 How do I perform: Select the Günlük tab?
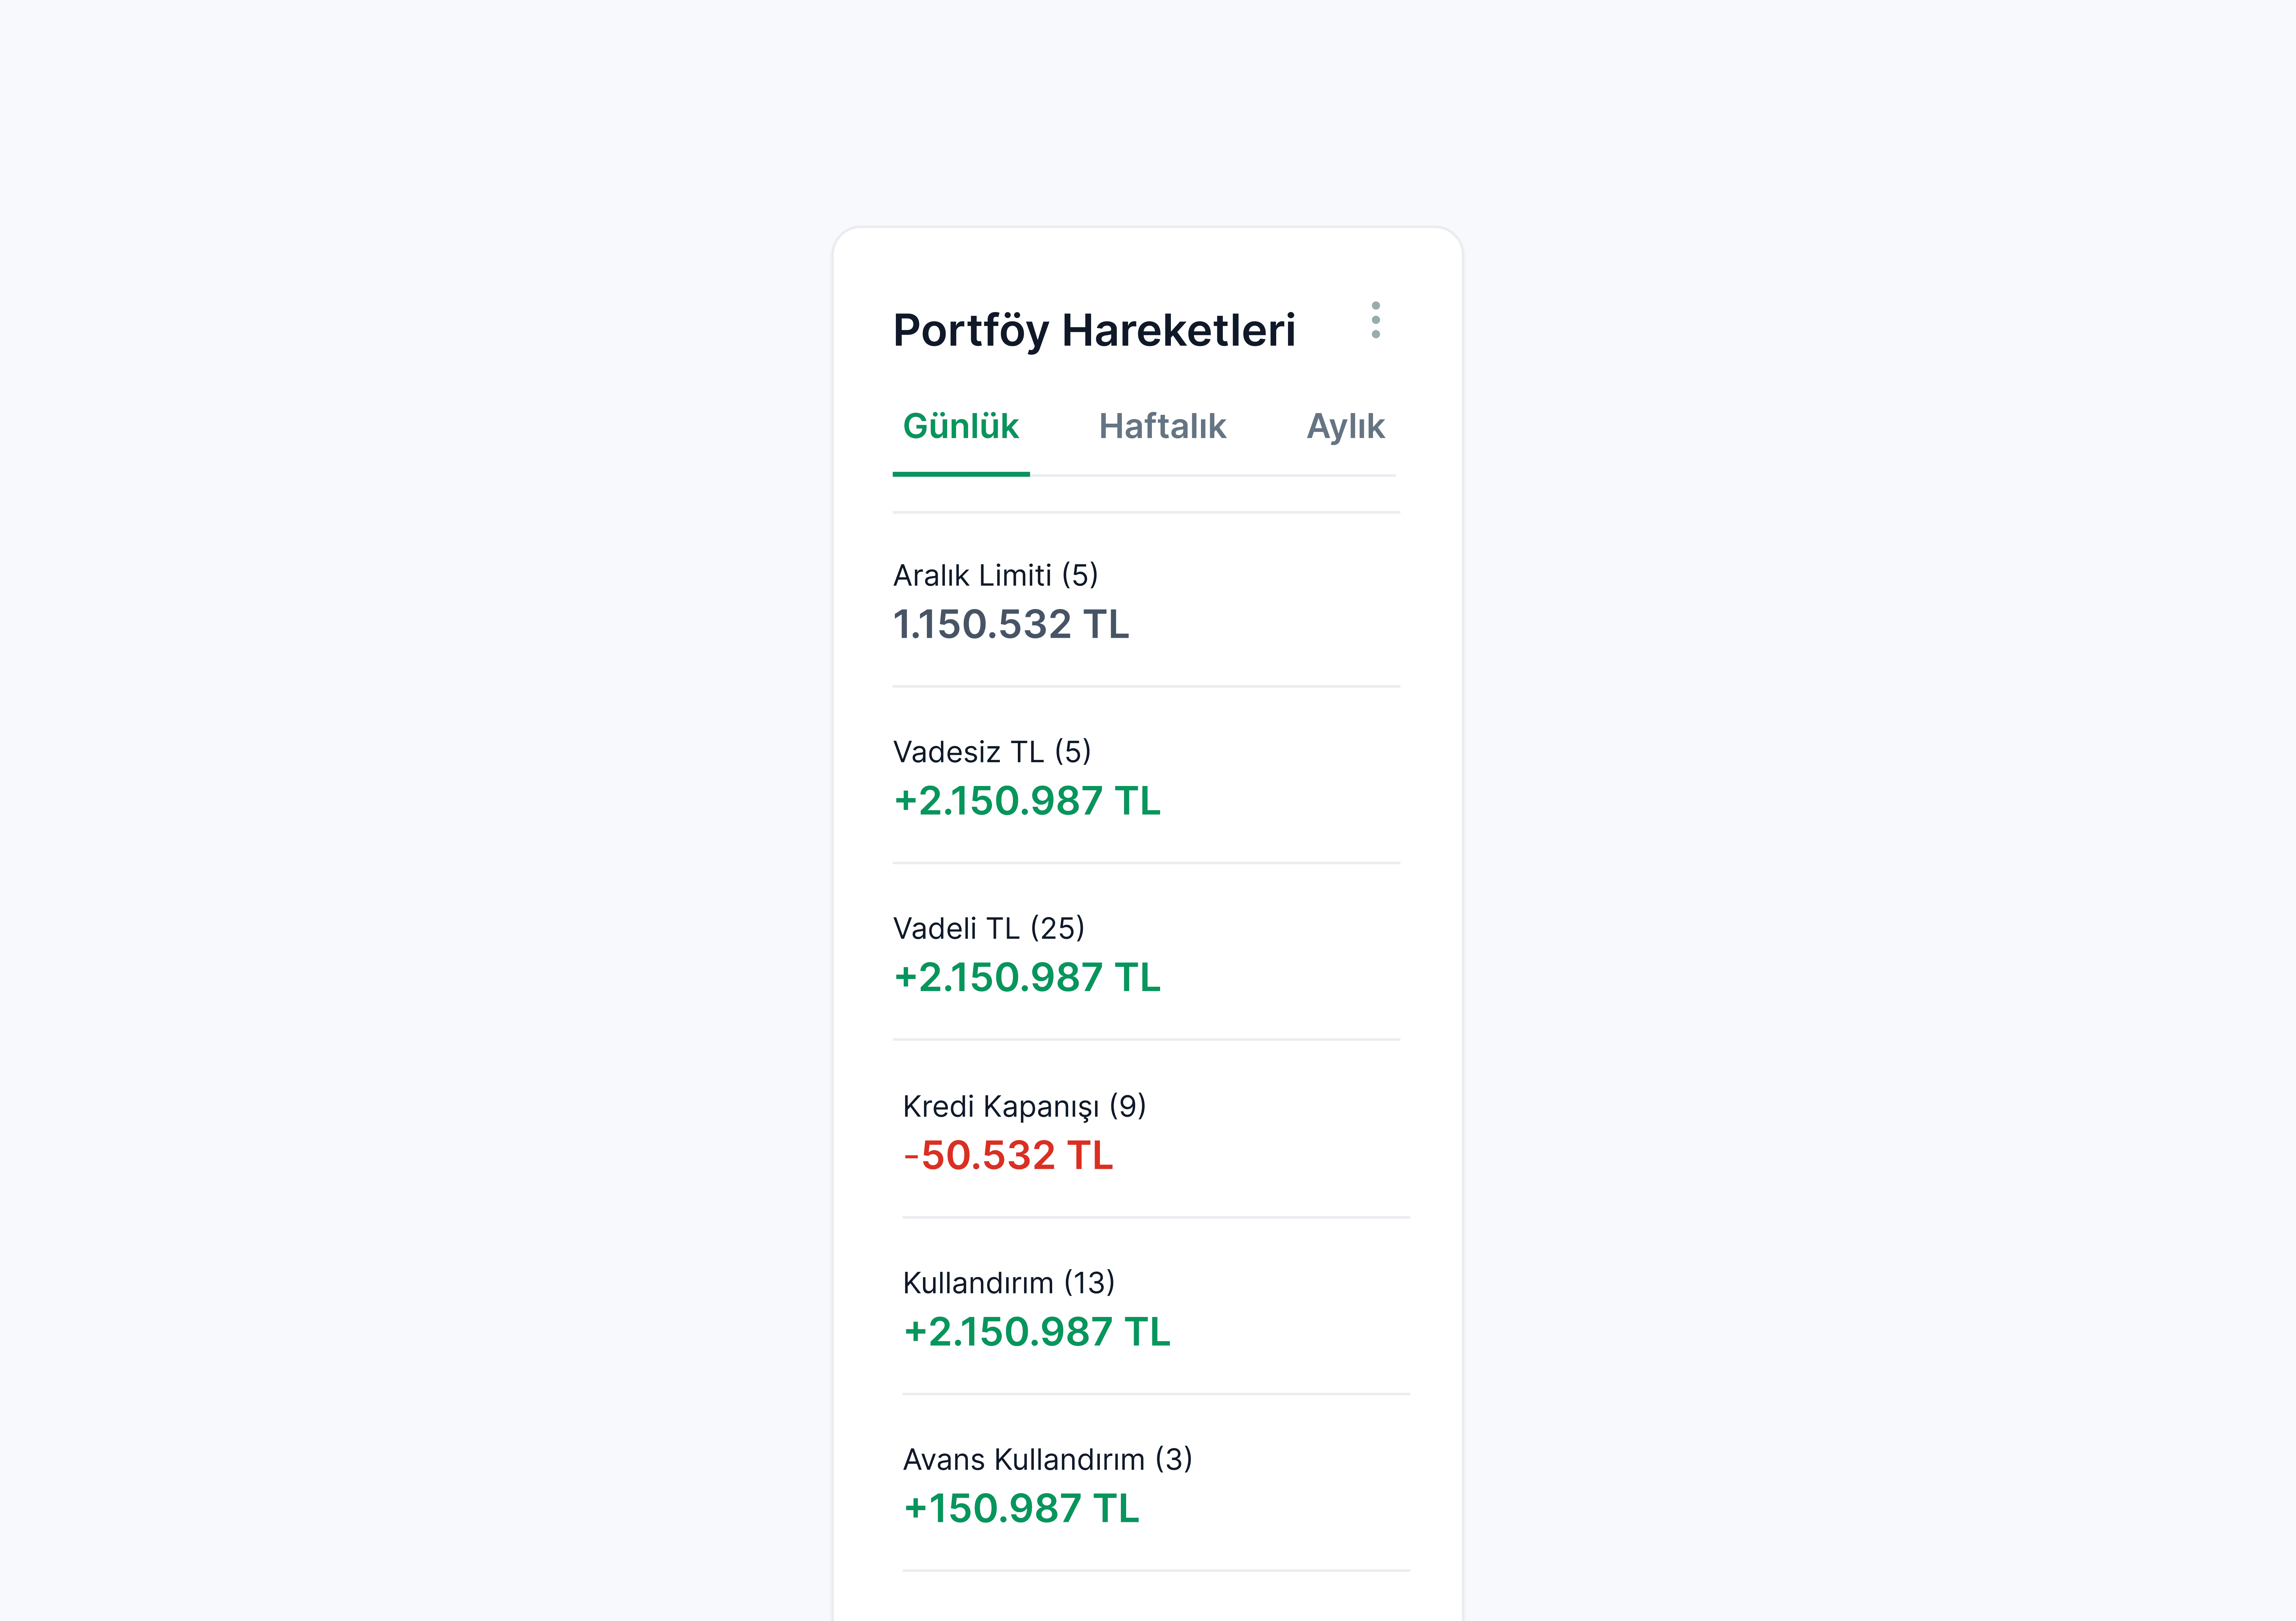tap(961, 427)
